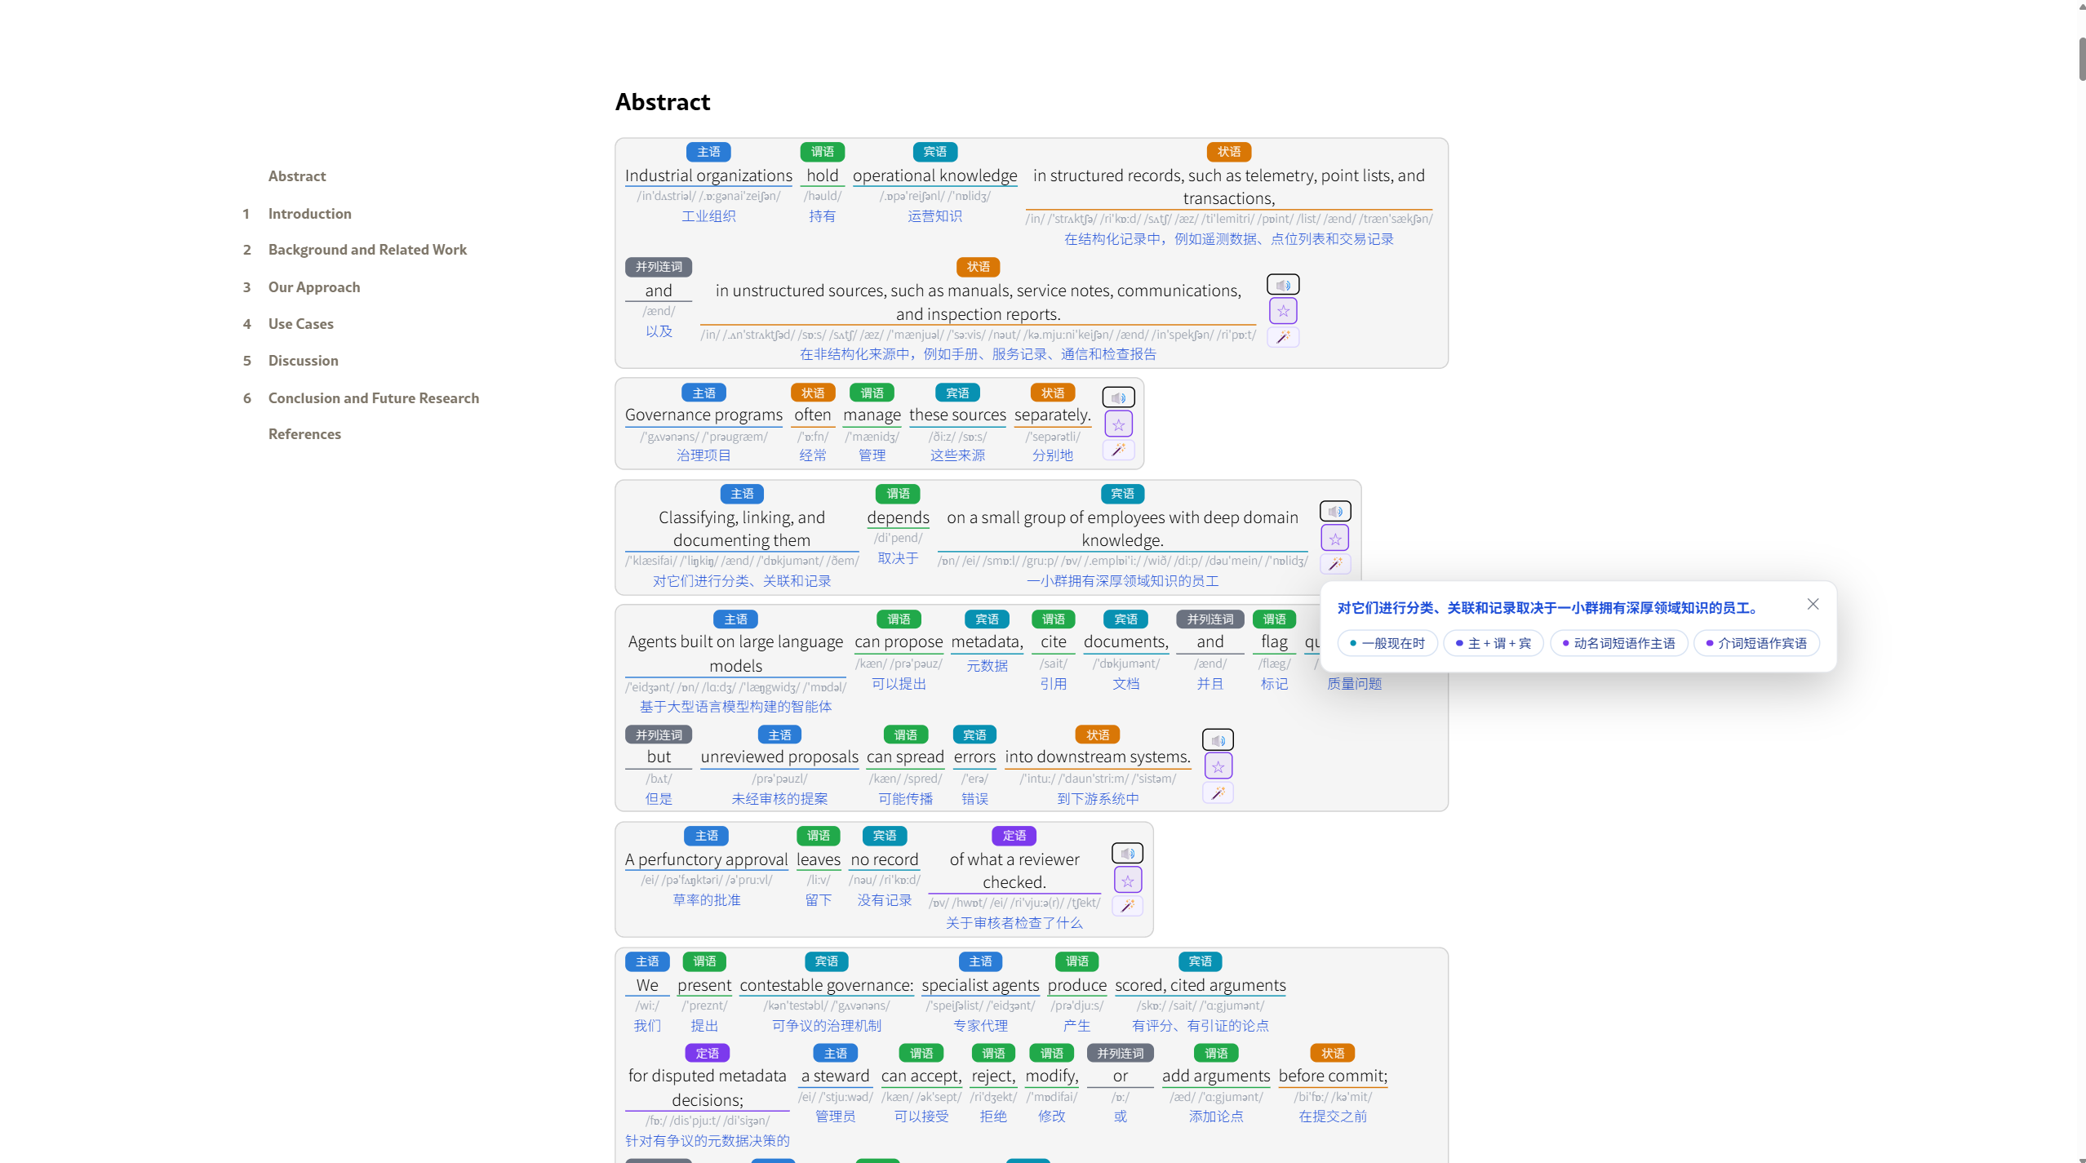Star the 'A perfunctory approval leaves' sentence
The height and width of the screenshot is (1163, 2086).
point(1127,881)
